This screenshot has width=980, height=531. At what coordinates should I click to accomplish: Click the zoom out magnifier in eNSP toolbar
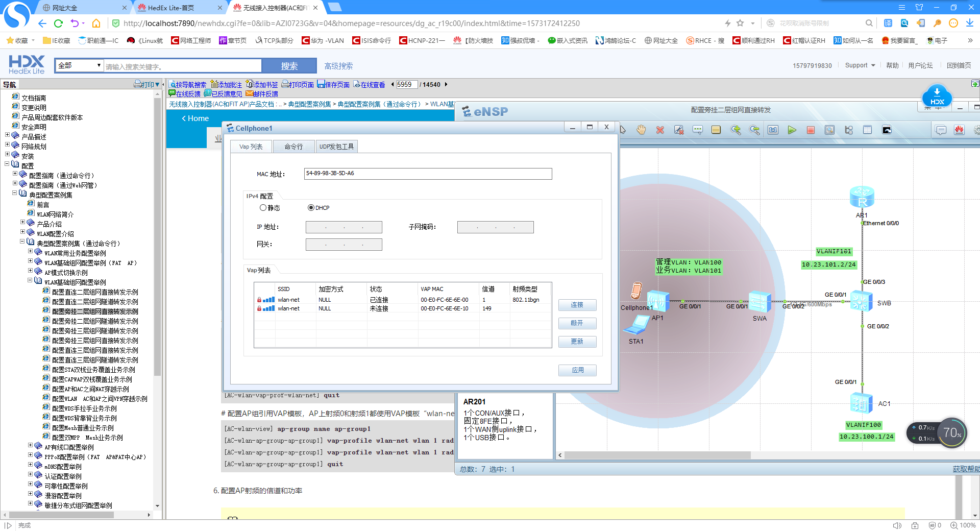754,130
